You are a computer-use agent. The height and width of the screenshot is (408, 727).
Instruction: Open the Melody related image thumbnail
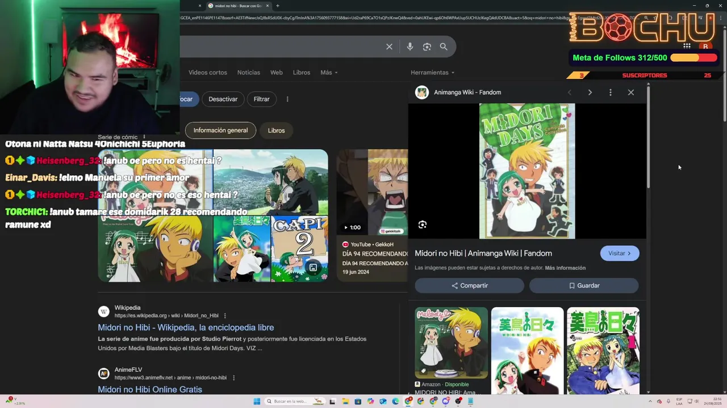[x=452, y=343]
